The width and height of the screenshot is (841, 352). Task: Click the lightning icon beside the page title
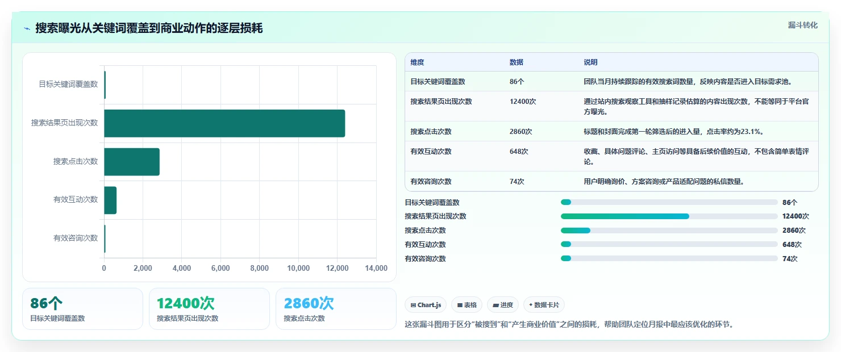(27, 28)
